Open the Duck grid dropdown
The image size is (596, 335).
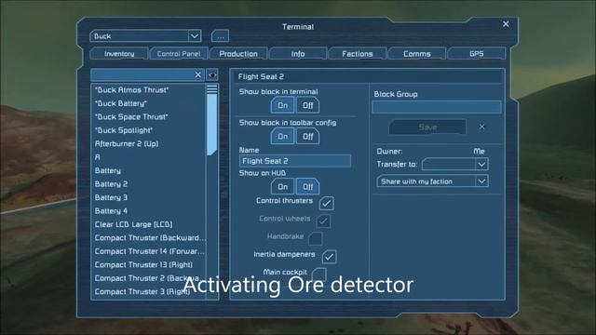[145, 36]
